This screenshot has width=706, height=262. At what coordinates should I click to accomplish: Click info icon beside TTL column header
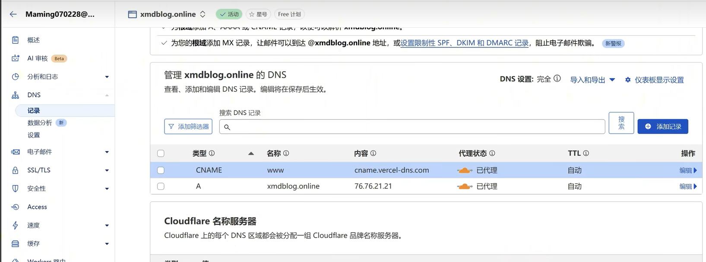point(586,153)
